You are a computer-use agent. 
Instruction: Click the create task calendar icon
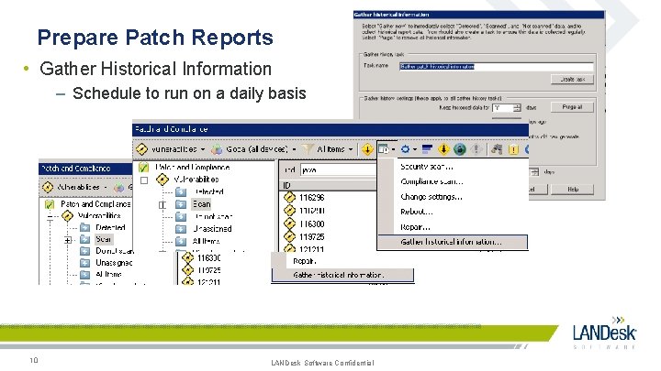click(384, 149)
